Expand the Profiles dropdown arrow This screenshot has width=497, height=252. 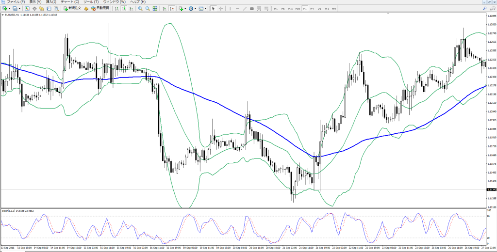point(19,9)
